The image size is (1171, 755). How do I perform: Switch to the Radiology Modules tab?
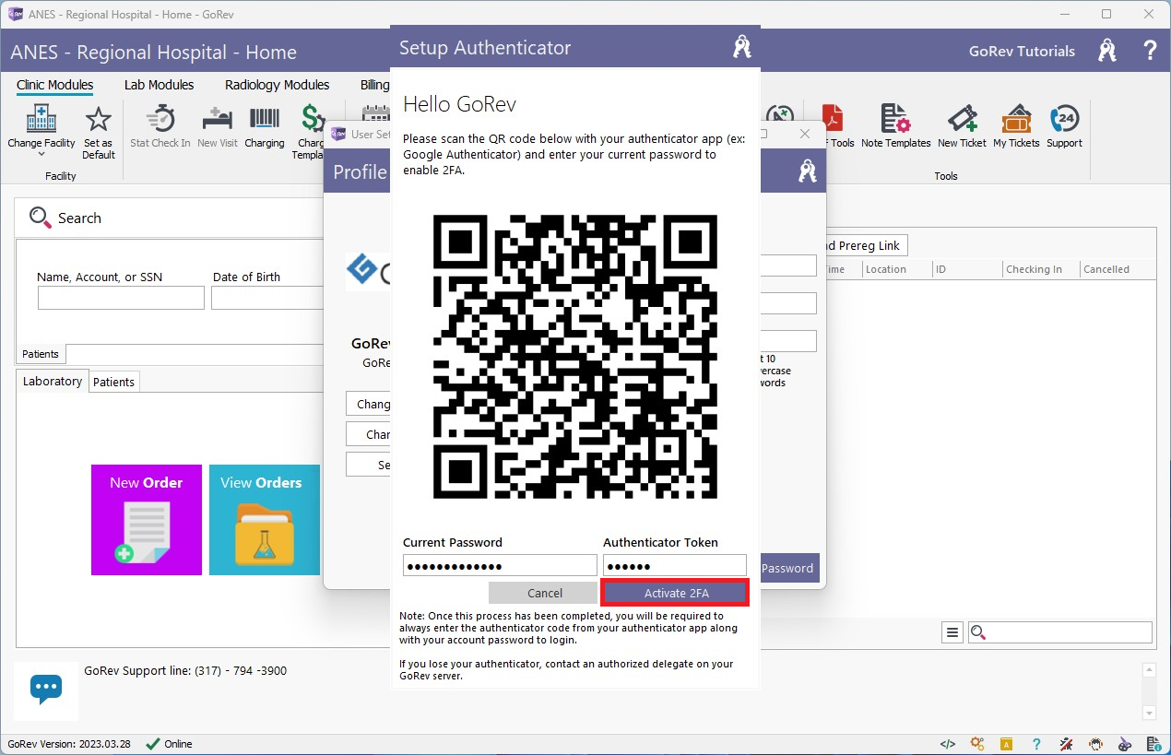coord(278,85)
